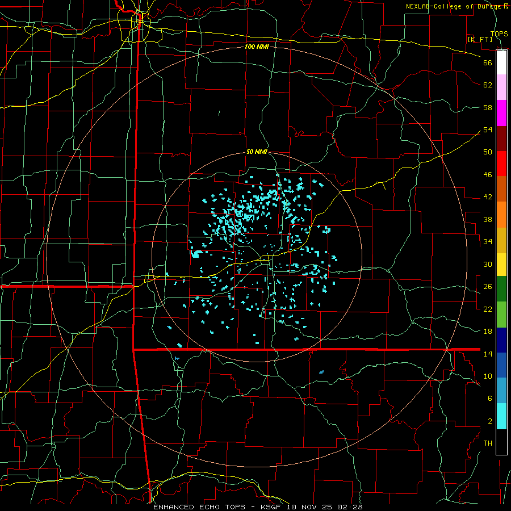Click the '46' legend value

click(488, 175)
